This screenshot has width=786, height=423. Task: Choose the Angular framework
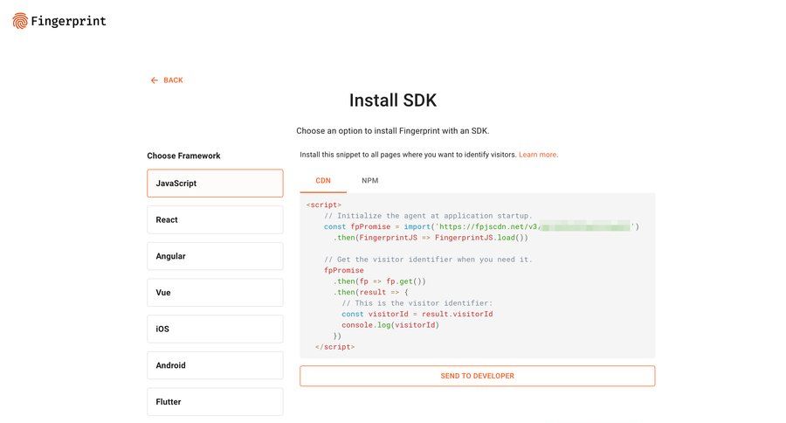[215, 256]
